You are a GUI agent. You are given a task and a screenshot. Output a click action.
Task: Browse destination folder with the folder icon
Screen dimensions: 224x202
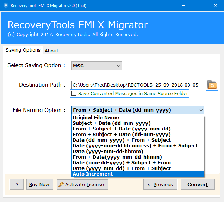click(x=212, y=85)
